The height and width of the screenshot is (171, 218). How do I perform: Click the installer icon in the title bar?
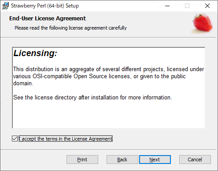coord(5,6)
